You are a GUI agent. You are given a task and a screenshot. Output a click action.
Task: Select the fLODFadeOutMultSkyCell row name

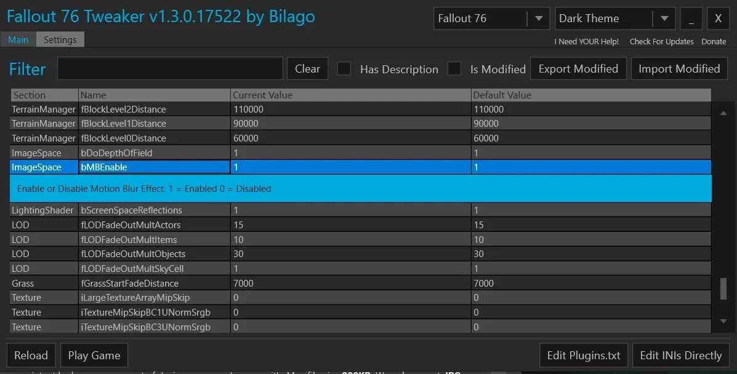(154, 269)
